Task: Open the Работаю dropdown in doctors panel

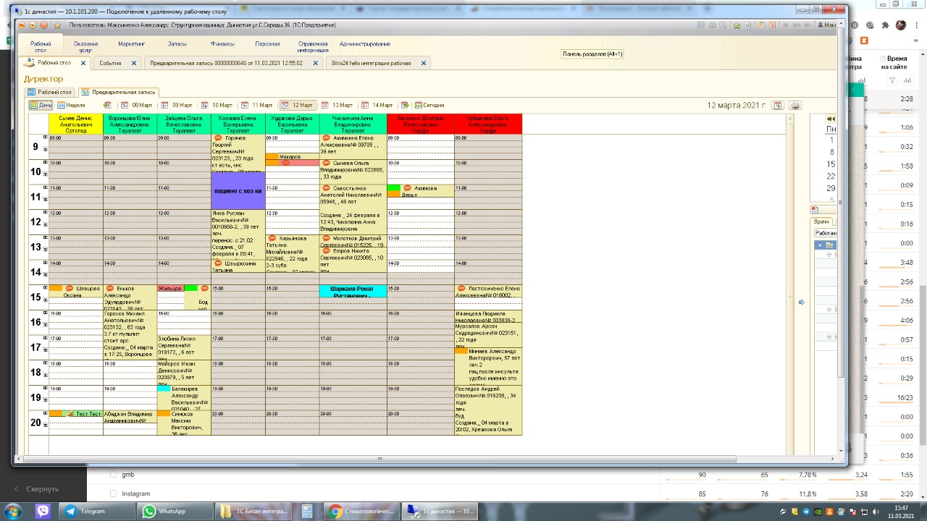Action: pos(825,233)
